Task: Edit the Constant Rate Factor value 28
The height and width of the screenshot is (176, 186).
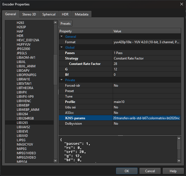Action: pyautogui.click(x=115, y=64)
